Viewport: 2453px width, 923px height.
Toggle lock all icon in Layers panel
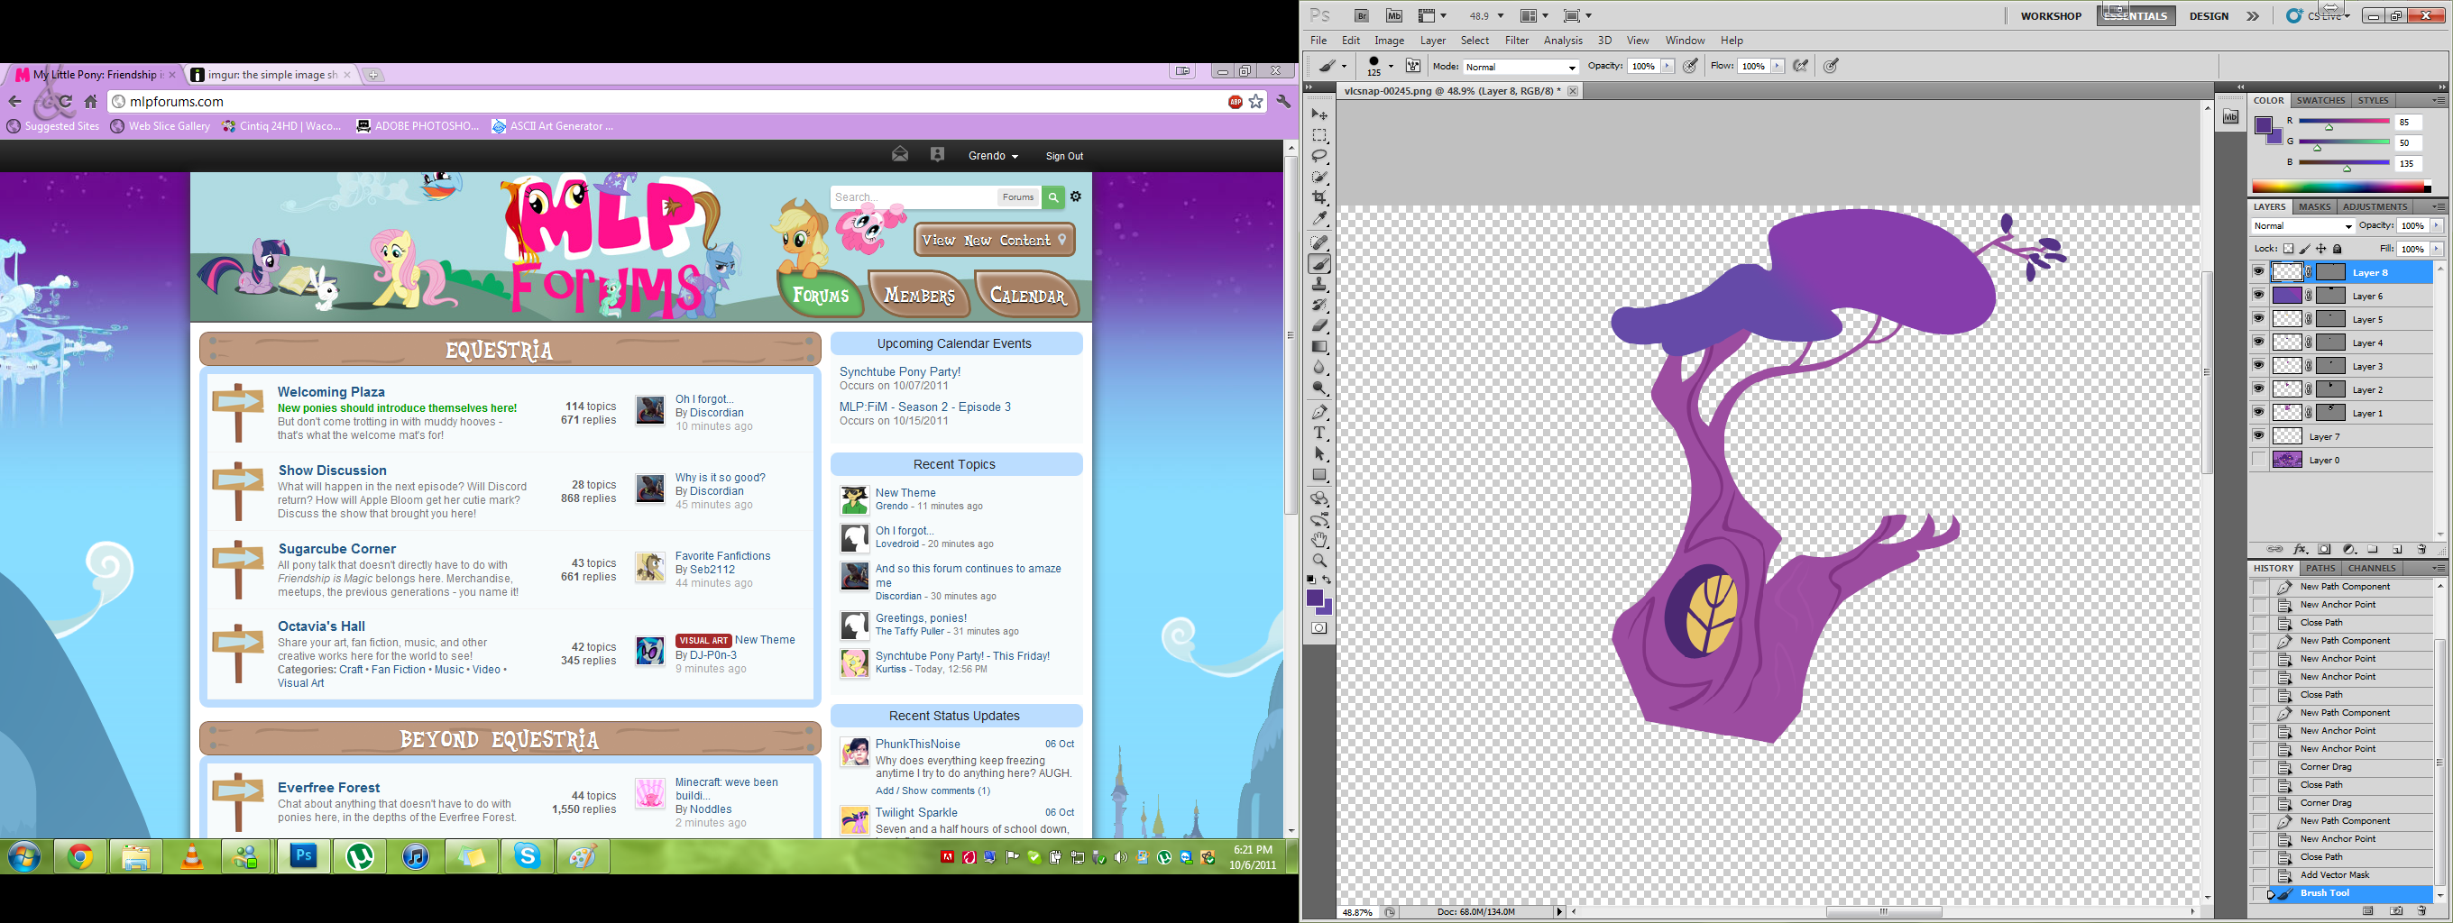2338,250
